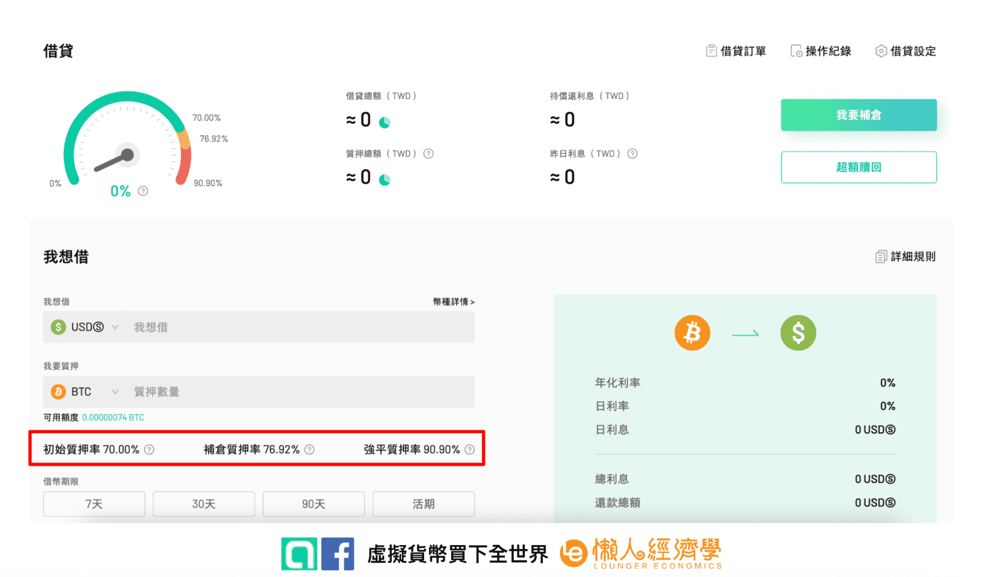Click the orange BTC coin icon in collateral field
Viewport: 984px width, 577px height.
click(x=59, y=392)
